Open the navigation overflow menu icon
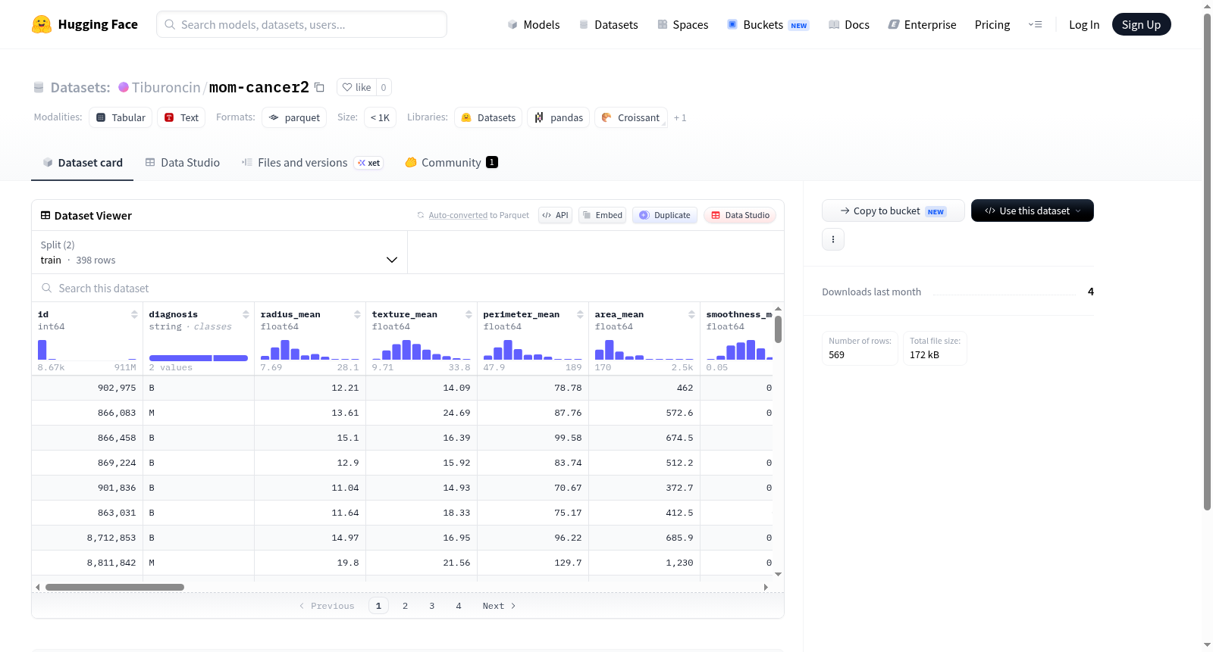The image size is (1213, 652). point(1035,24)
